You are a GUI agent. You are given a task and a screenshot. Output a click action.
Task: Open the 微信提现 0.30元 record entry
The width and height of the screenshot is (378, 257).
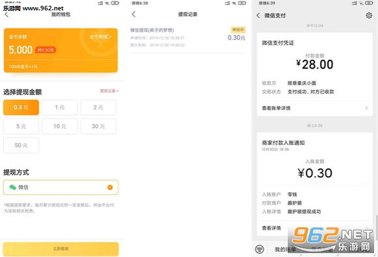tap(188, 38)
